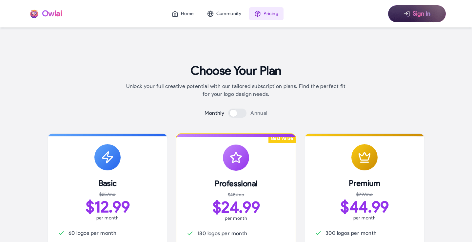Open the Home navigation tab
472x242 pixels.
(183, 14)
